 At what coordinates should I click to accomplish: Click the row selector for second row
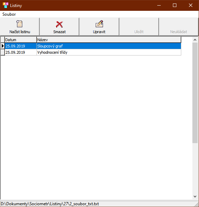point(3,52)
